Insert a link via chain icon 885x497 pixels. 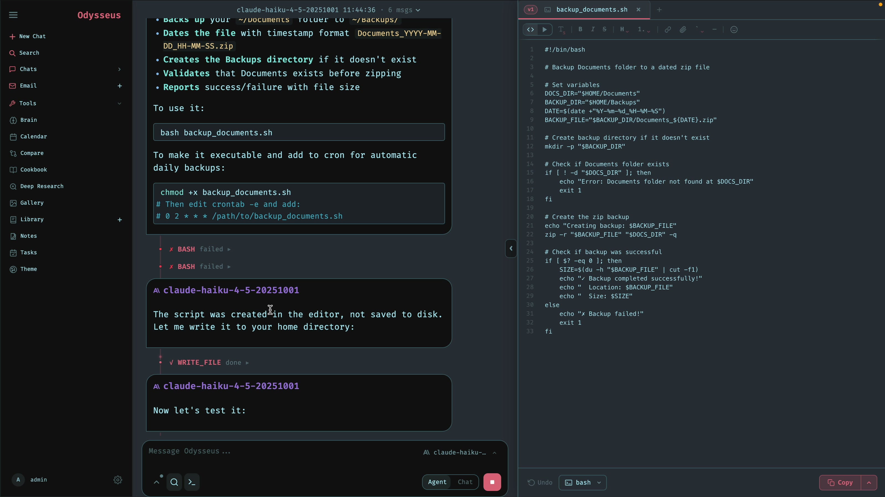[x=668, y=30]
